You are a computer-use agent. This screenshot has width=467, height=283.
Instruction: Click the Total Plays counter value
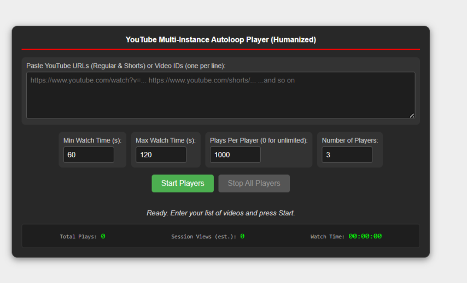click(x=103, y=236)
